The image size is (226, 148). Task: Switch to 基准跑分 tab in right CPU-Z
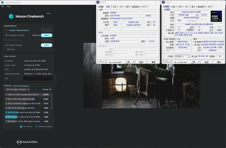point(201,7)
